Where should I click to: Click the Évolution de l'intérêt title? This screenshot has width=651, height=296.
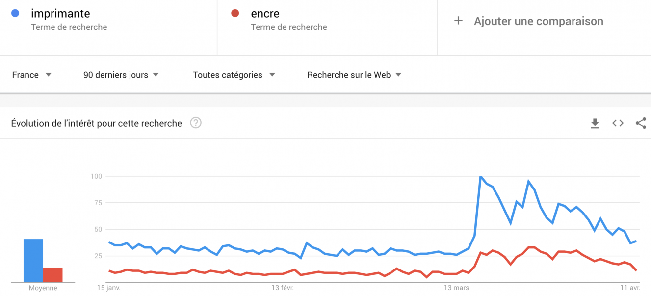[97, 123]
